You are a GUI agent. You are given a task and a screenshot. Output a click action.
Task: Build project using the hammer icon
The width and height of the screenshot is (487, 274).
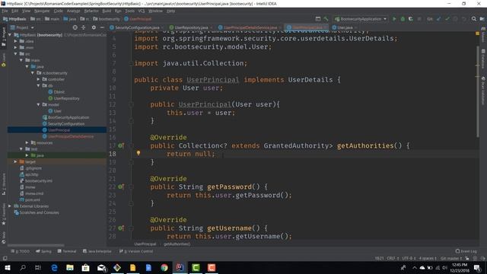coord(326,19)
